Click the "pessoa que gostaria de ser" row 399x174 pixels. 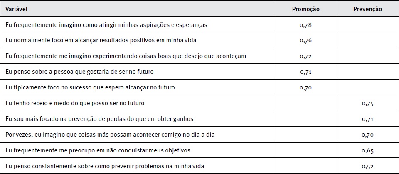[x=80, y=72]
